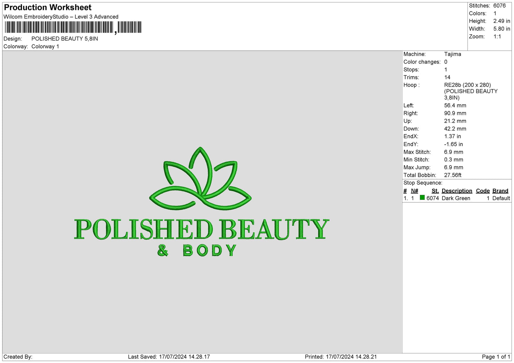
Task: Click the 'Page 1 of 1' footer text
Action: point(496,357)
